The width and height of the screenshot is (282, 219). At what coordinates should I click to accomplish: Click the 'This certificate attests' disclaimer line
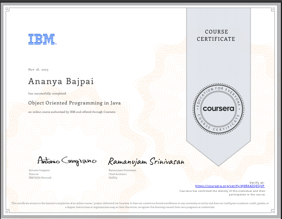tap(140, 205)
